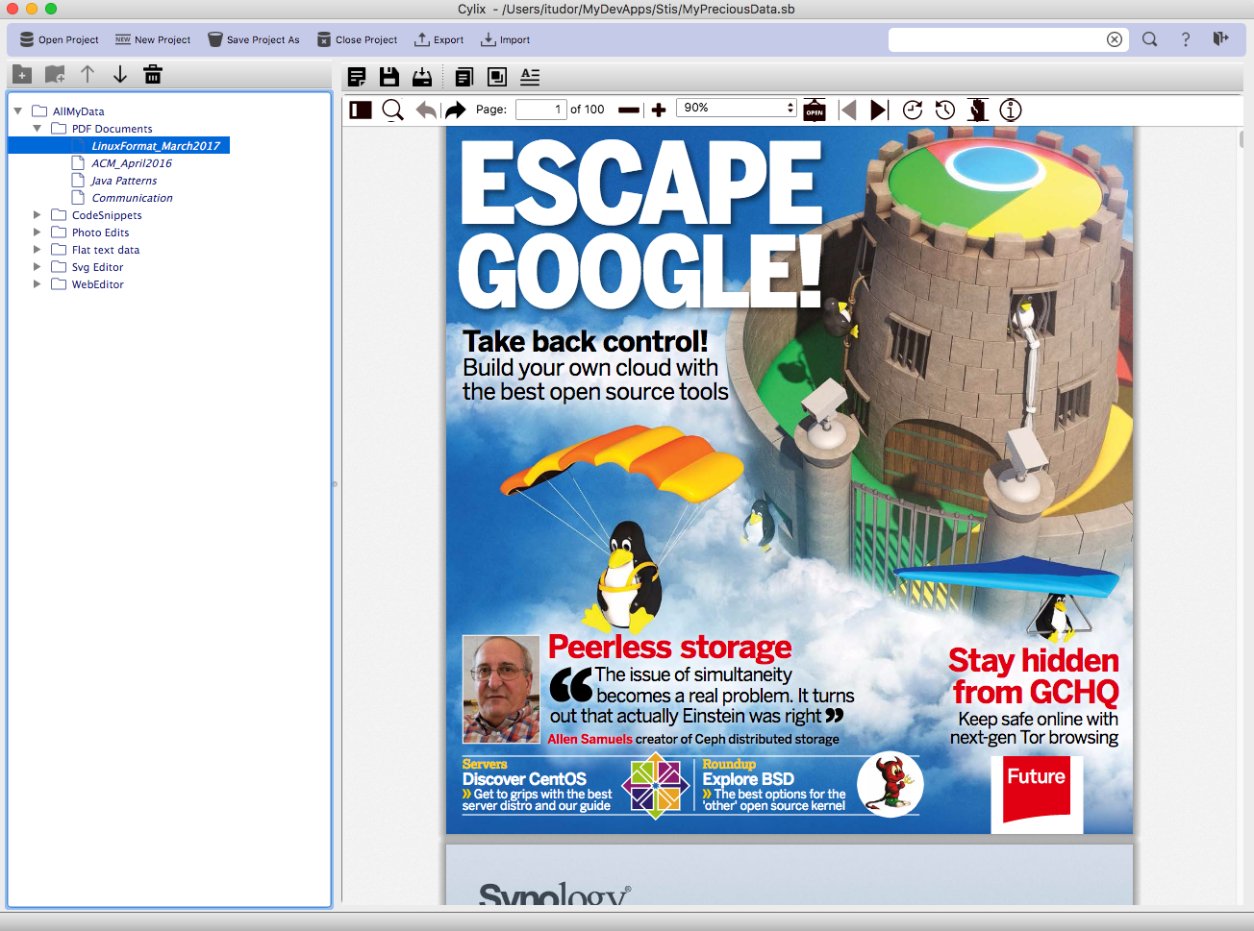Image resolution: width=1254 pixels, height=931 pixels.
Task: Select the Communication document
Action: click(133, 198)
